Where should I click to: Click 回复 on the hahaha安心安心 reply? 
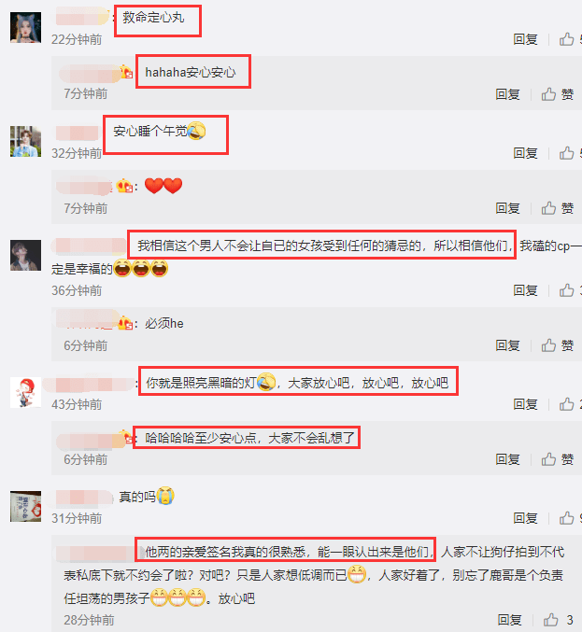point(507,94)
